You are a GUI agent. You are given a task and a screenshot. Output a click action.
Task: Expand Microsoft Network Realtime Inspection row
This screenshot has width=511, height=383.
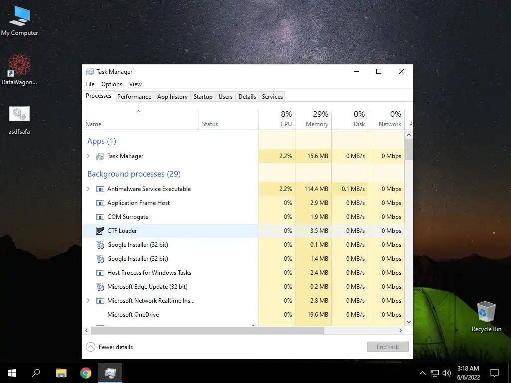tap(88, 301)
